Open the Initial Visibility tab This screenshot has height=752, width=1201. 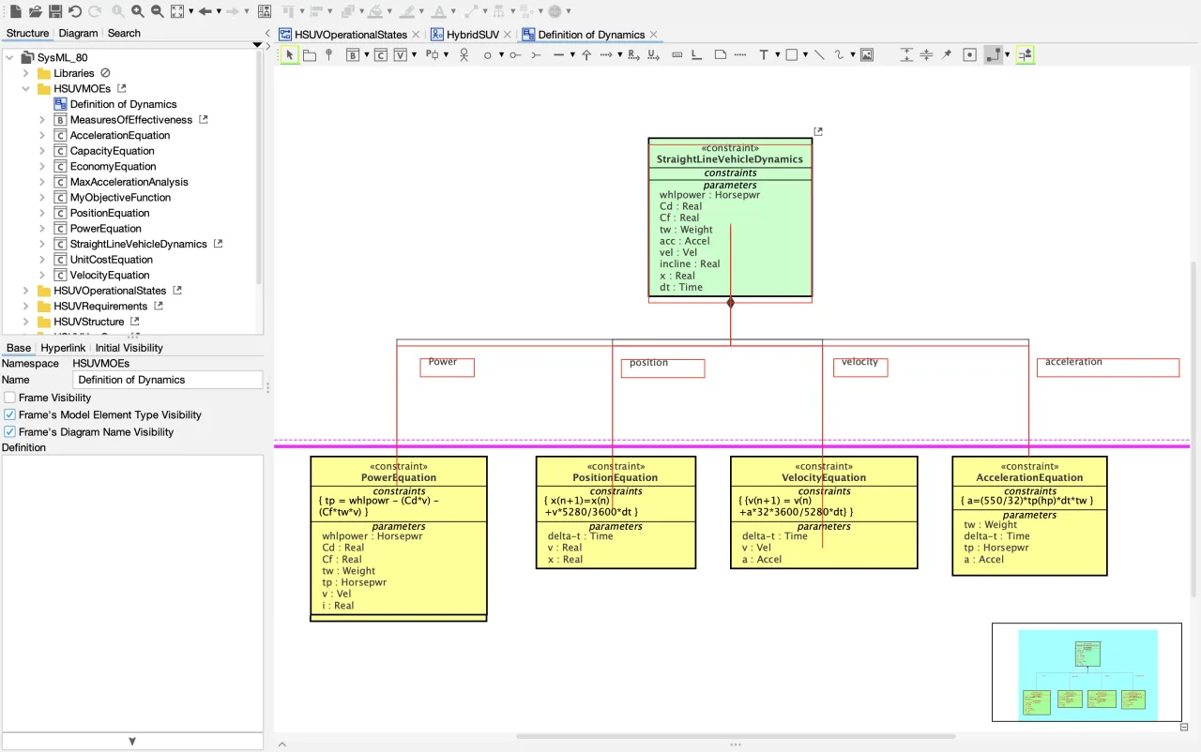pyautogui.click(x=129, y=348)
